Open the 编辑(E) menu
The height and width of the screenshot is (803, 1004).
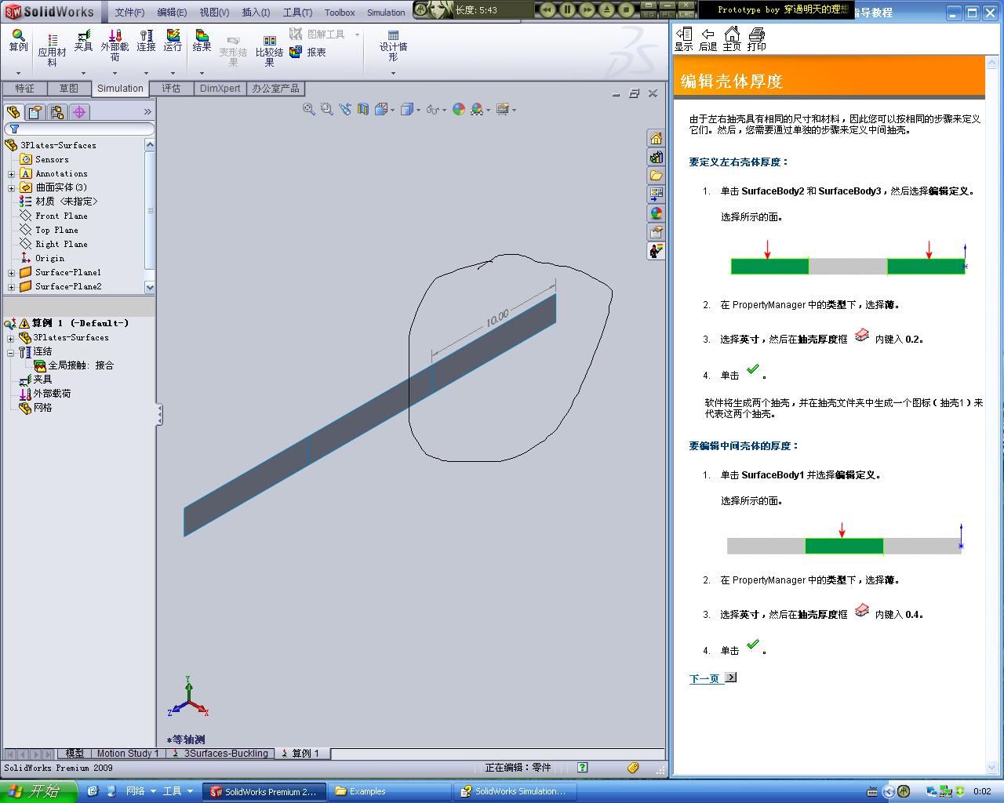[x=172, y=13]
